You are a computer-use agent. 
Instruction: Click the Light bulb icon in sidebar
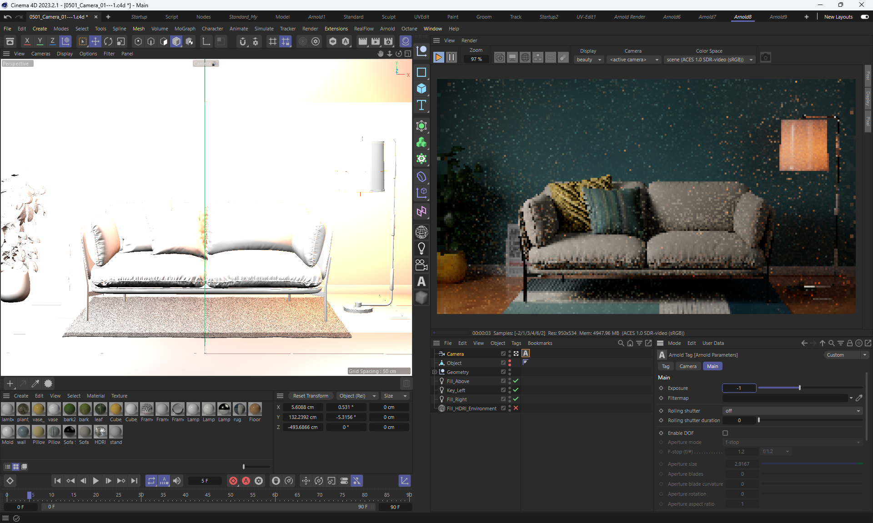(421, 249)
